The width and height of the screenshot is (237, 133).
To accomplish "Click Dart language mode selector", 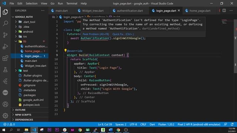I will coord(152,125).
